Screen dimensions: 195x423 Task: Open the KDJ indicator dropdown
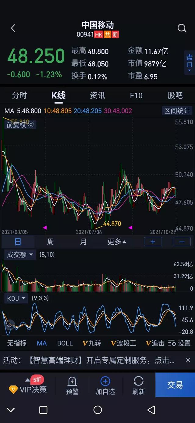pos(16,298)
